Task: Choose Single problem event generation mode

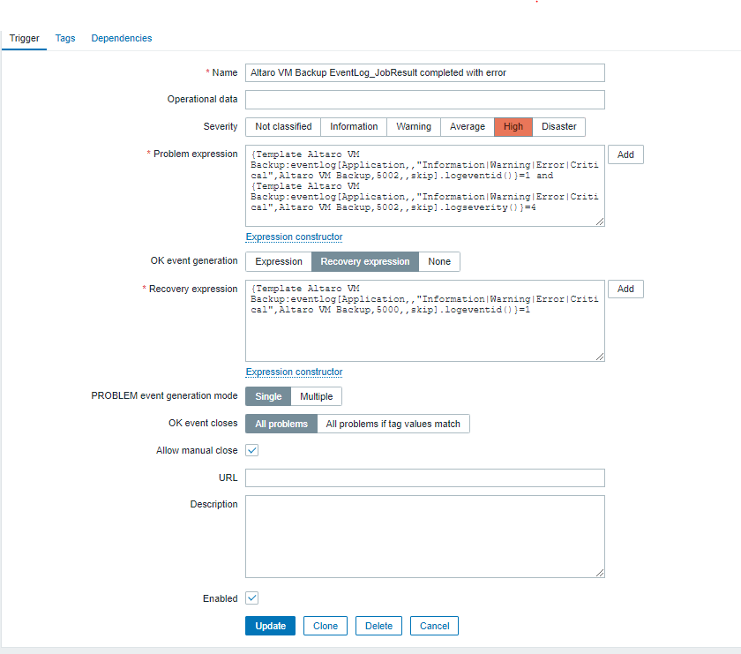Action: click(x=268, y=396)
